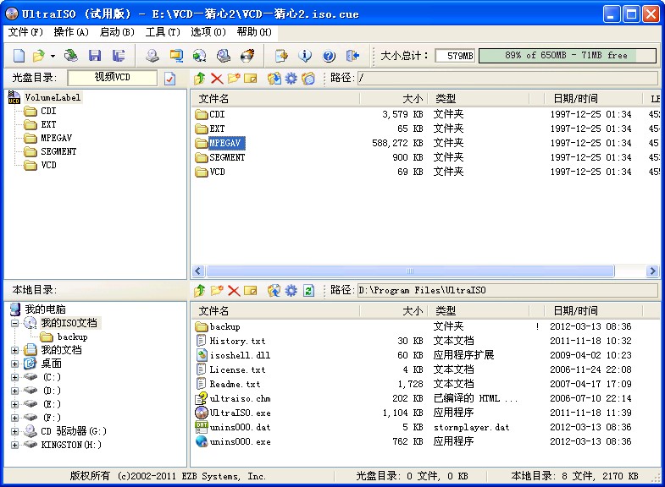Expand the KINGSTON (H:) node
Image resolution: width=665 pixels, height=487 pixels.
point(15,445)
